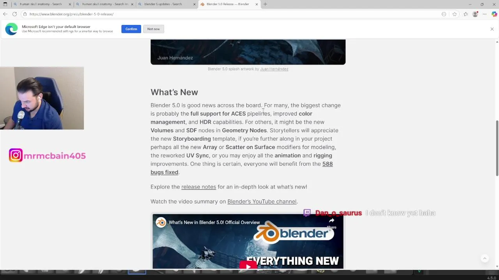Click the What's New heading
499x280 pixels.
point(174,92)
